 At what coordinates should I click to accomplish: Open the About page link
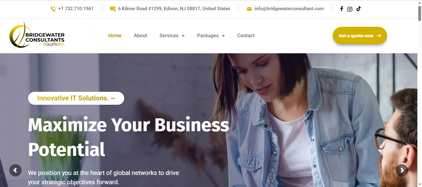point(140,35)
